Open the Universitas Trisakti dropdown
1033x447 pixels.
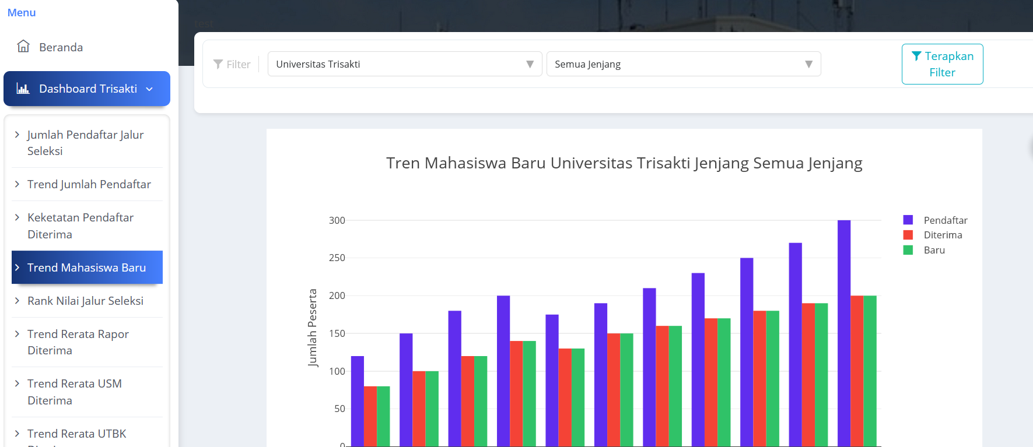405,64
